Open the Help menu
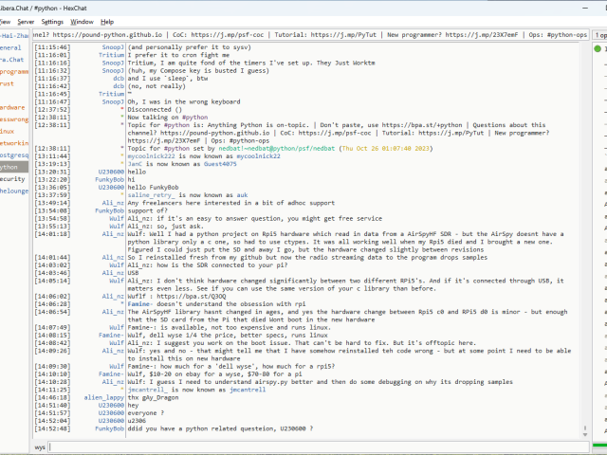Image resolution: width=607 pixels, height=455 pixels. 107,21
